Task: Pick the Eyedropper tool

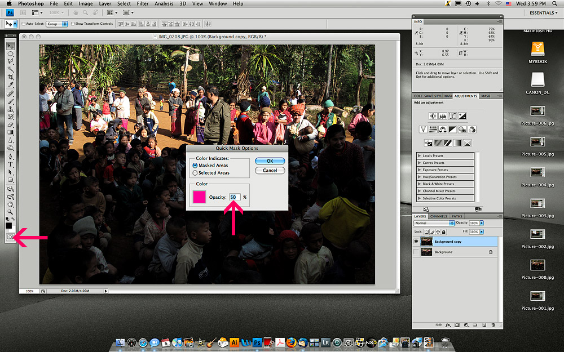Action: 10,84
